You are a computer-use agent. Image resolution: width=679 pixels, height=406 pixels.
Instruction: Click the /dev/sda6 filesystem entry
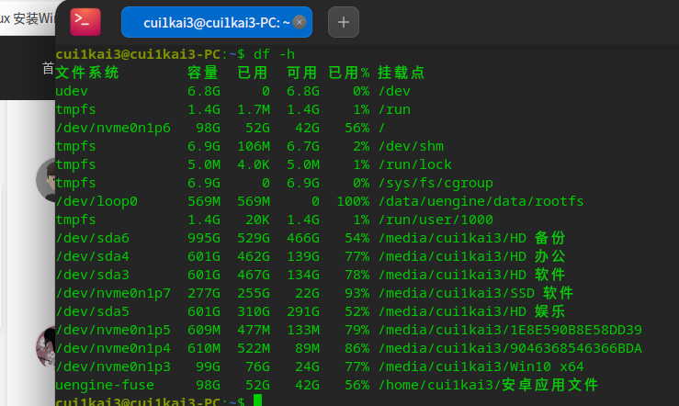point(93,238)
